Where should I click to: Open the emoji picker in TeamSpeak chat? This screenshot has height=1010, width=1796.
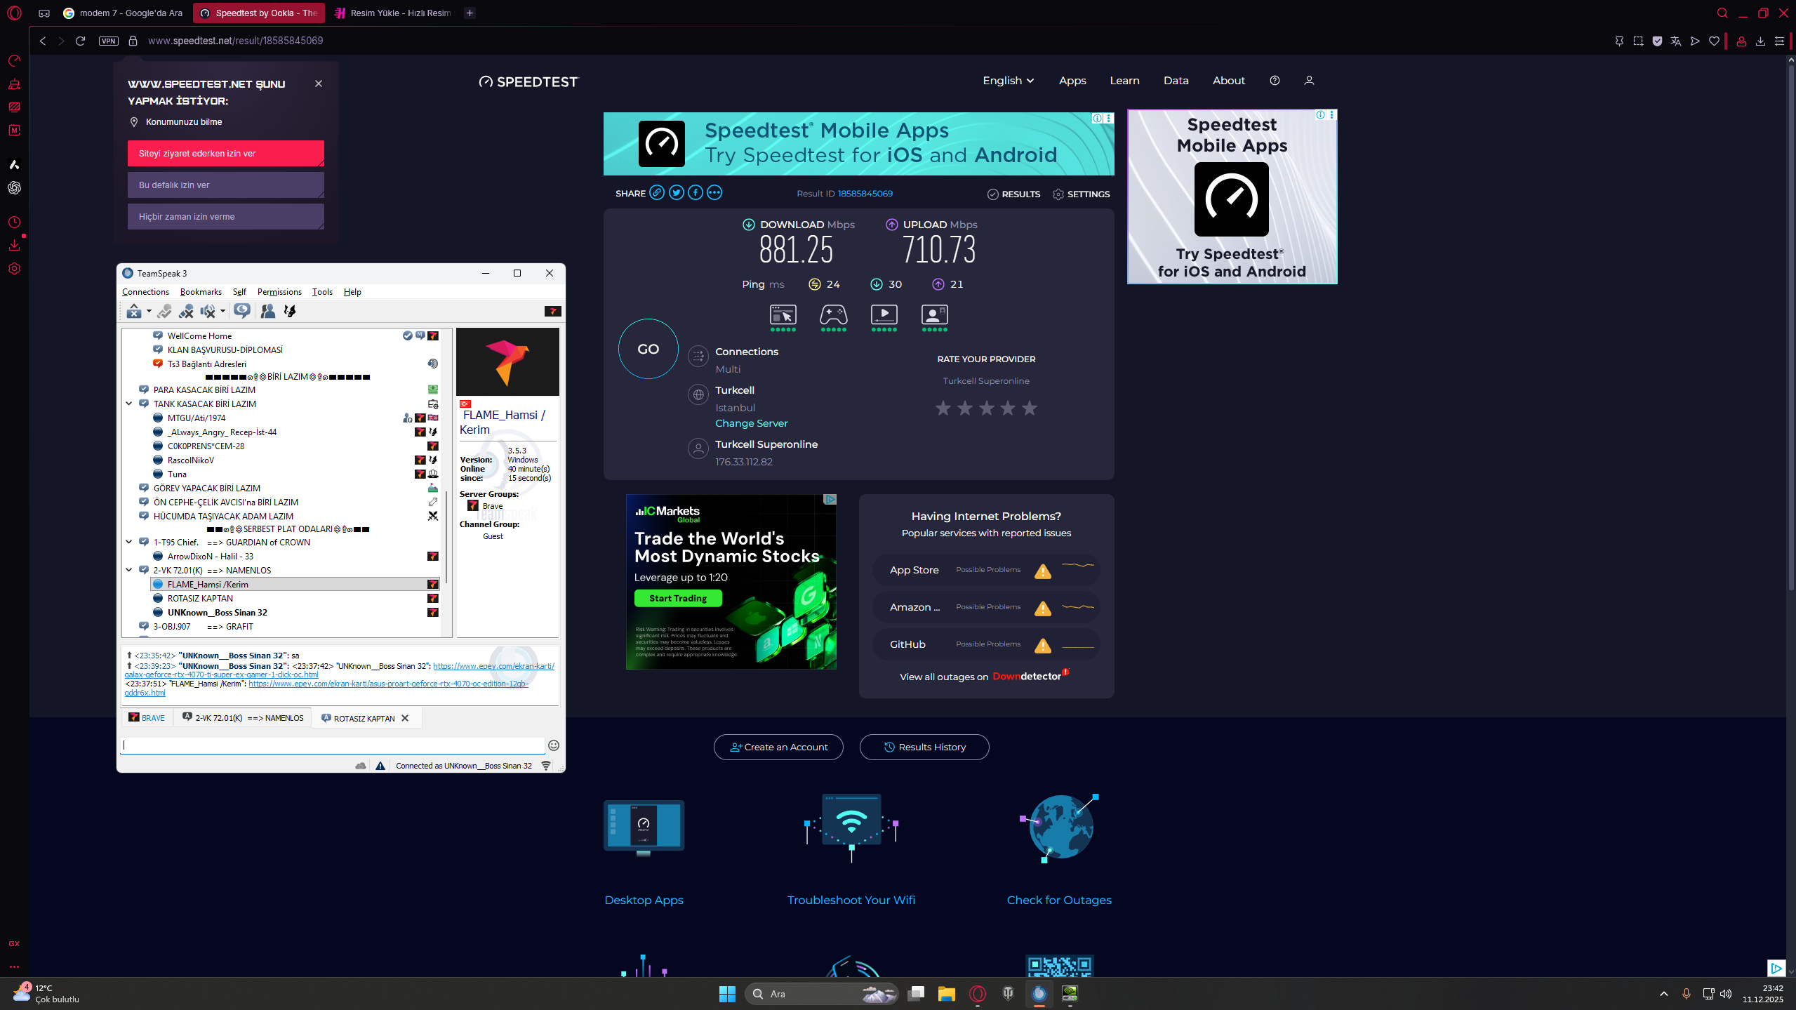[554, 745]
